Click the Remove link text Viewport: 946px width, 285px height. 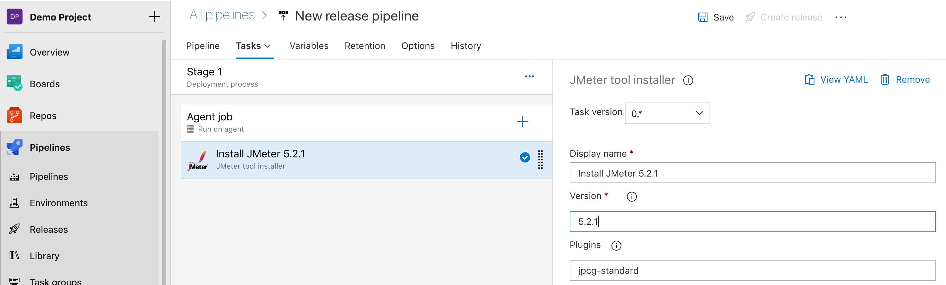[x=913, y=80]
